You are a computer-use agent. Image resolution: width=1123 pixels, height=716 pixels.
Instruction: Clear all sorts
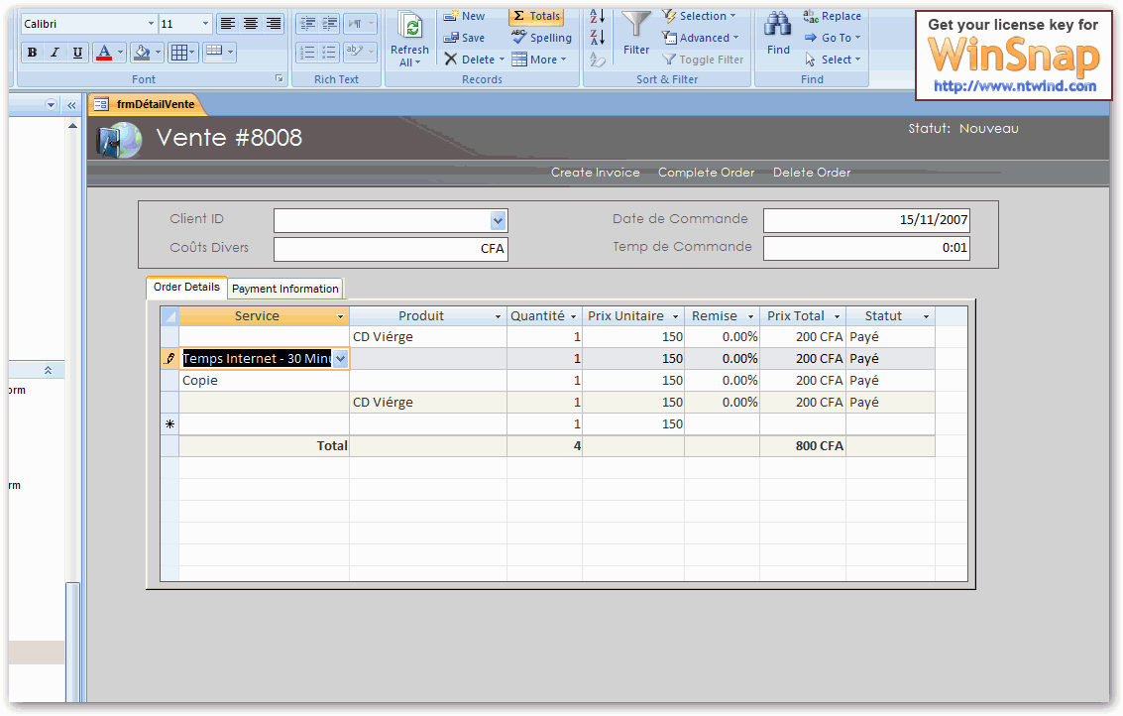tap(598, 60)
